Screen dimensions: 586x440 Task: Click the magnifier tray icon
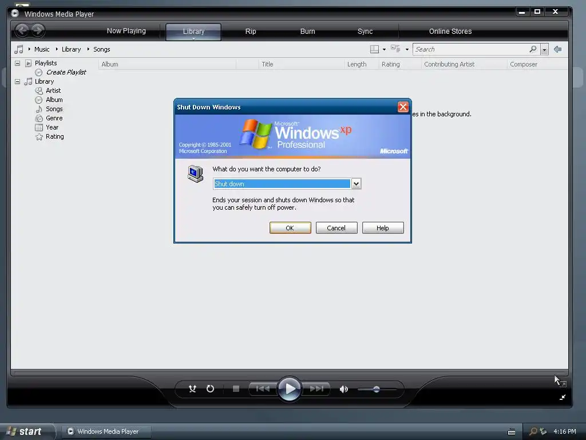(x=533, y=431)
